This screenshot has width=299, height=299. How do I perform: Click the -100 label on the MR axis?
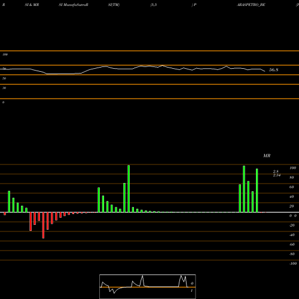[293, 264]
